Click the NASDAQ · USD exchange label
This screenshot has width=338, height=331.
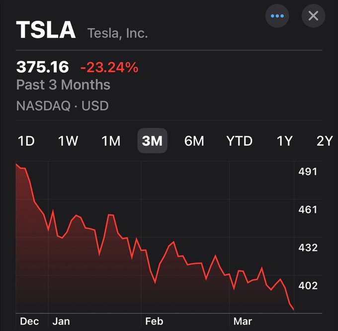63,106
